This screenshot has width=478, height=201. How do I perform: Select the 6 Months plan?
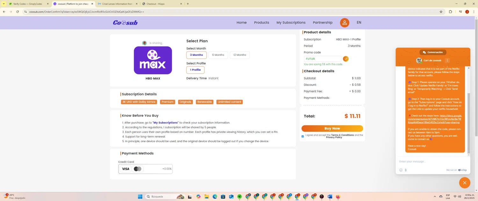[x=218, y=55]
